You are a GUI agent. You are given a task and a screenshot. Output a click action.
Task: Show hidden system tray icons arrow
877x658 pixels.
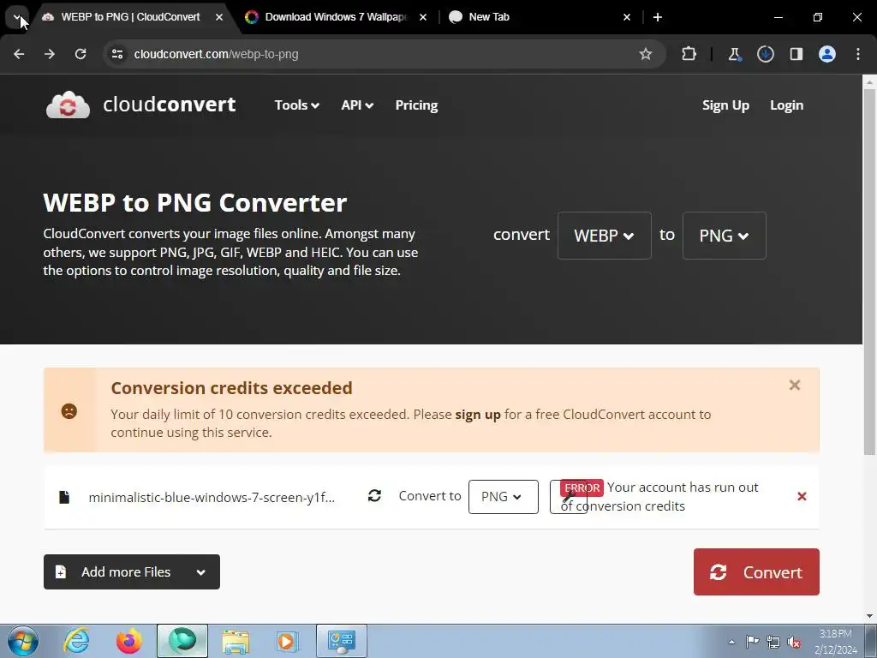click(x=731, y=642)
